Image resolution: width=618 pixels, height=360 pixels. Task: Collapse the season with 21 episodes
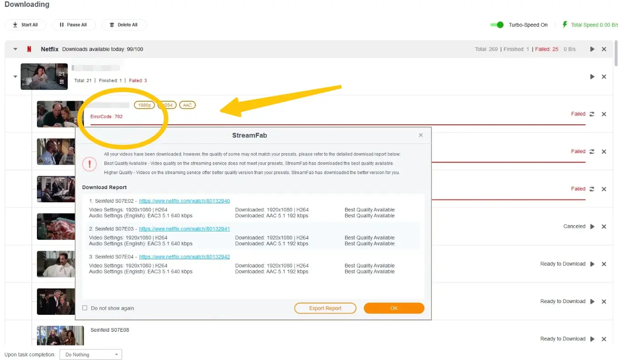point(16,77)
